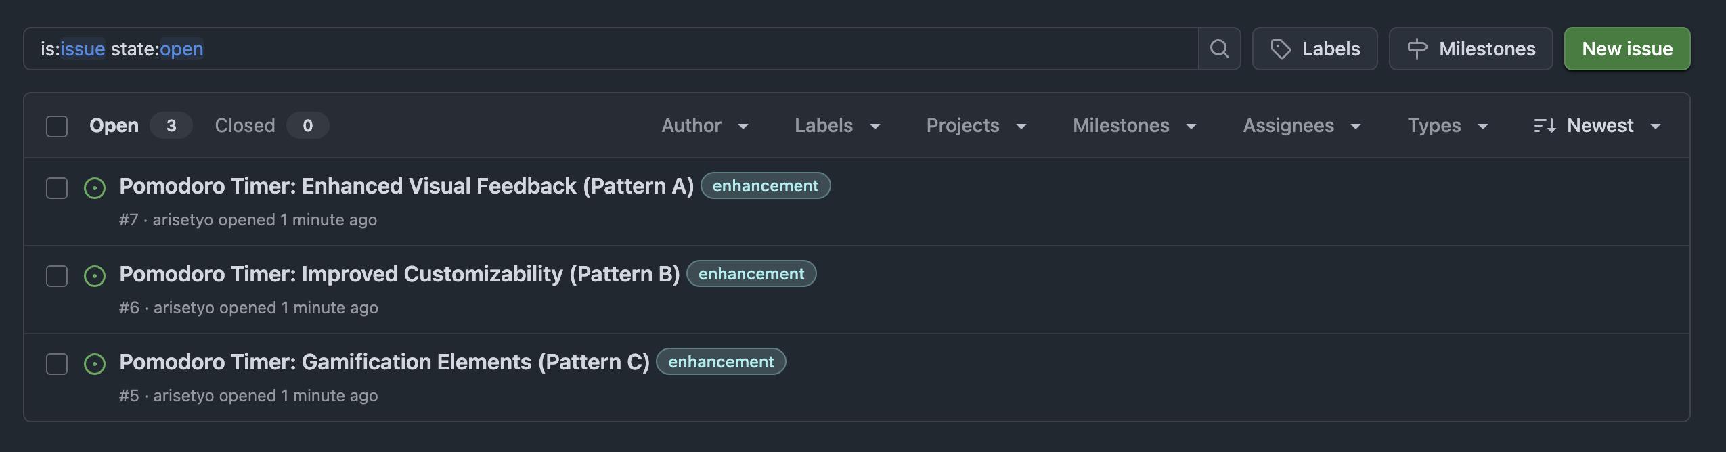Click the sort order icon beside Newest

coord(1545,126)
